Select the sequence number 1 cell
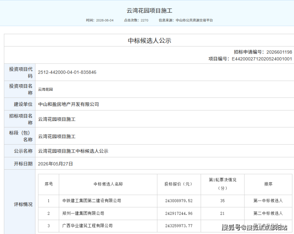The width and height of the screenshot is (294, 234). [48, 201]
